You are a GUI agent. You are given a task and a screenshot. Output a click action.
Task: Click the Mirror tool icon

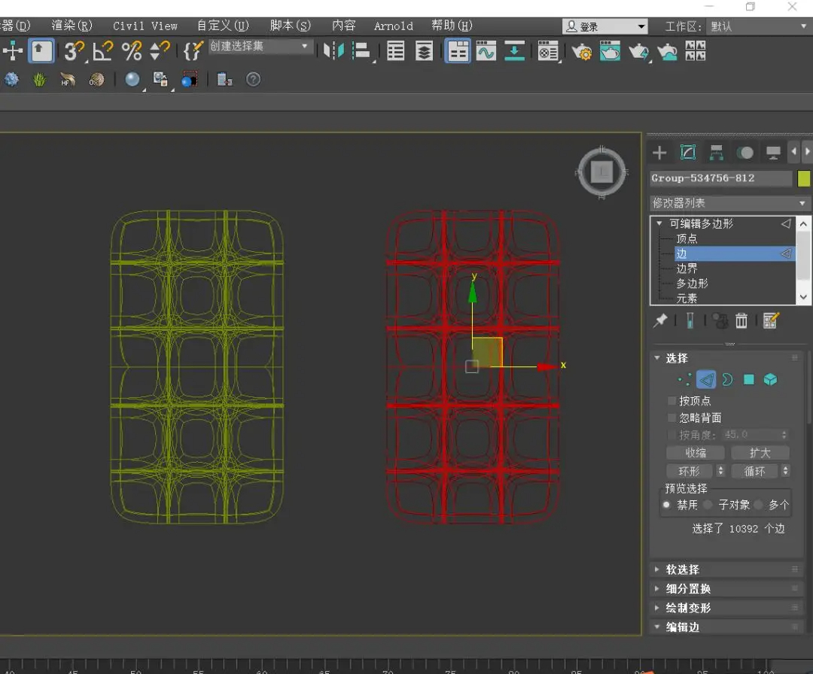click(x=332, y=51)
